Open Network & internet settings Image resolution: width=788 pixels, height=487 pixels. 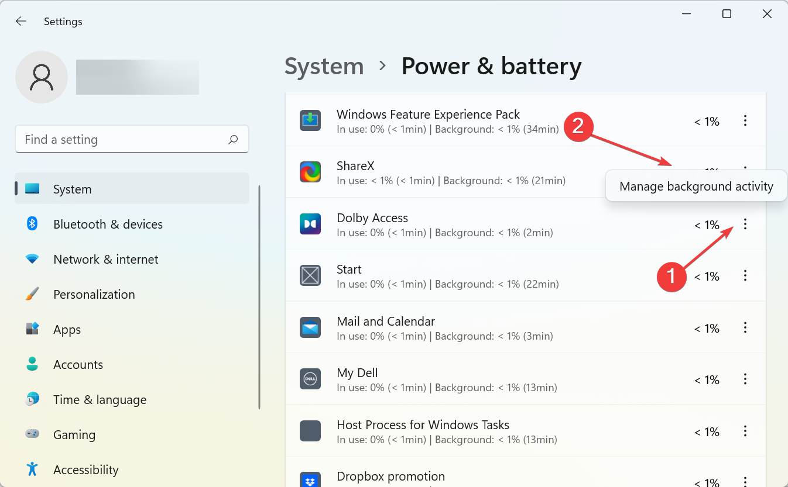[132, 259]
